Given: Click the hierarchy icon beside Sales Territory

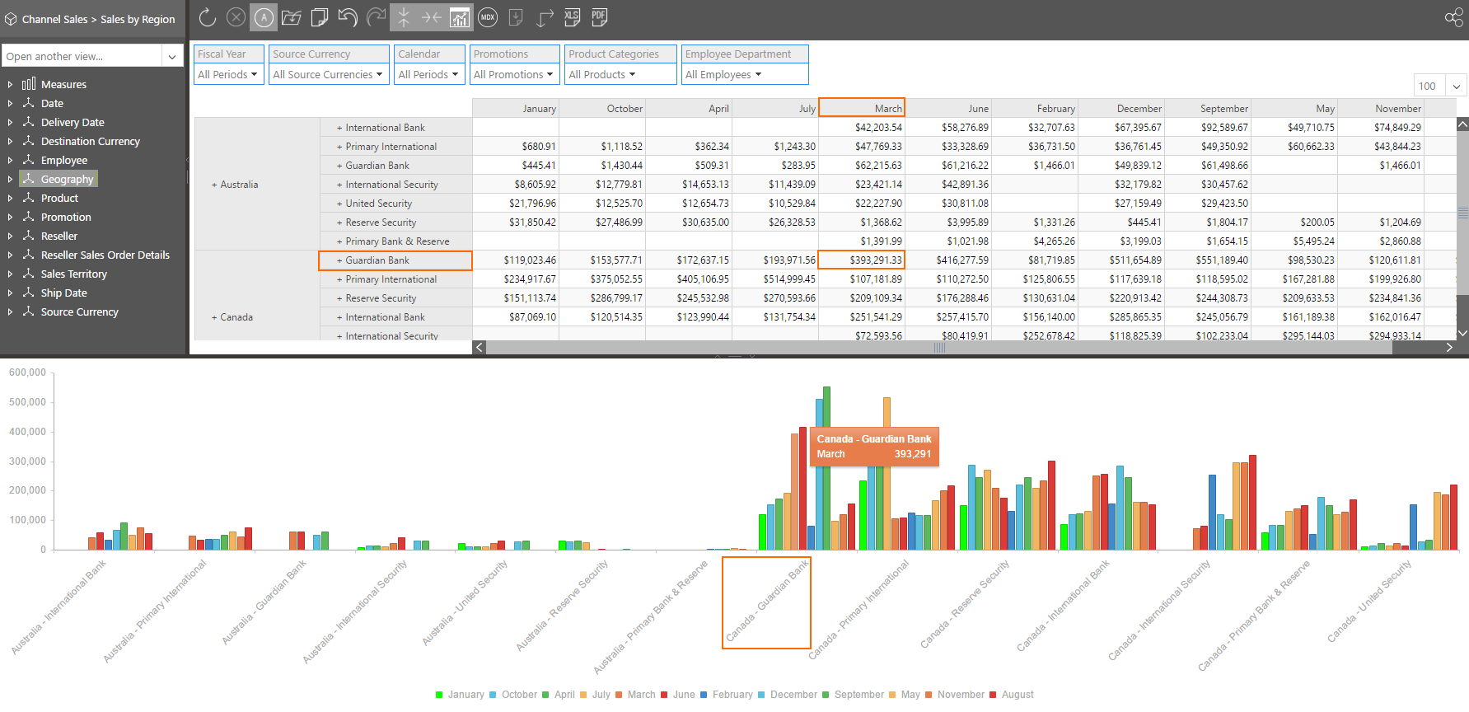Looking at the screenshot, I should click(29, 274).
